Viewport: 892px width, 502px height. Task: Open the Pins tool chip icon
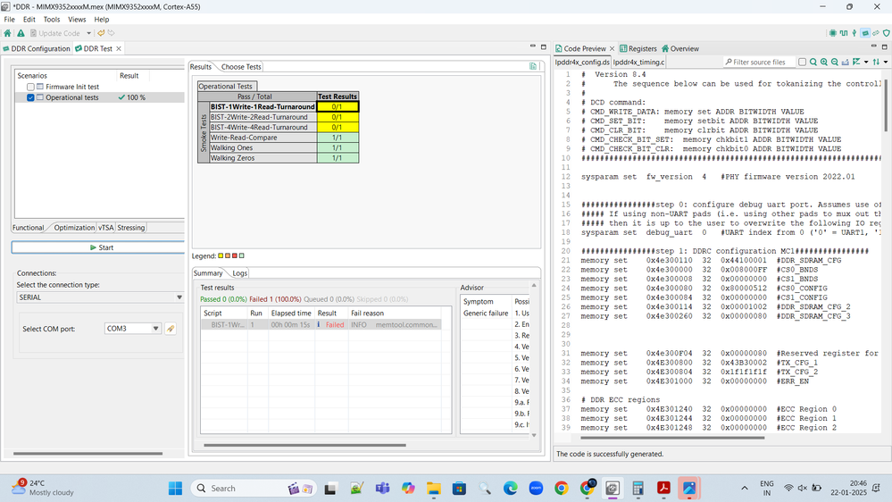pyautogui.click(x=833, y=33)
